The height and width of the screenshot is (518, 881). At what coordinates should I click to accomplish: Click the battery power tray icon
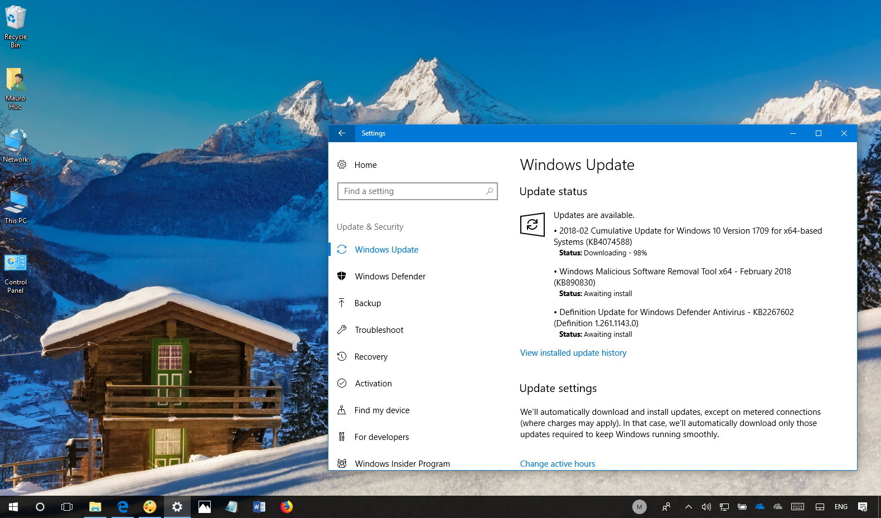click(x=742, y=507)
